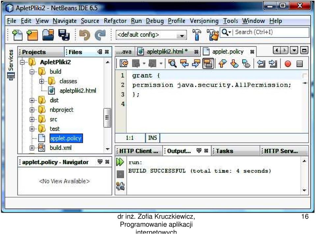
Task: Click the green Re-run output icon
Action: (120, 162)
